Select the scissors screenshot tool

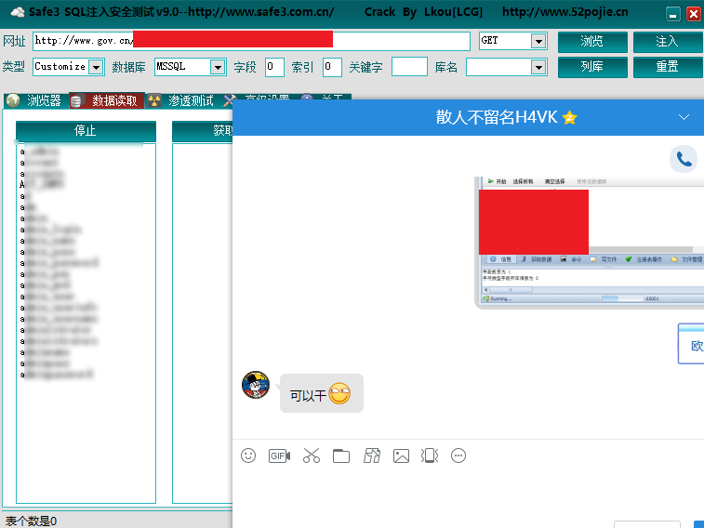pyautogui.click(x=312, y=455)
